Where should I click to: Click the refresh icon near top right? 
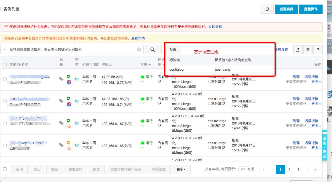(x=267, y=9)
